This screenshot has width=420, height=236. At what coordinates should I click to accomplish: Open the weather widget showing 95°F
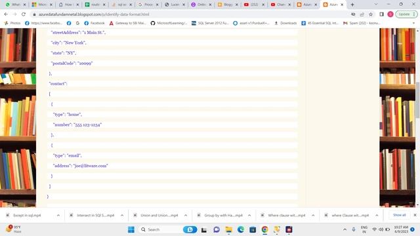13,229
